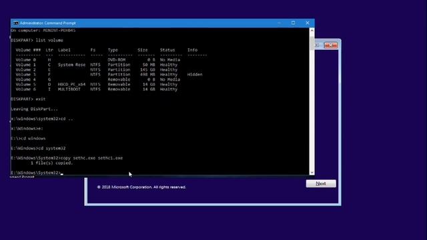The image size is (427, 240).
Task: Click the 'On computer: MININT' line
Action: pos(43,31)
